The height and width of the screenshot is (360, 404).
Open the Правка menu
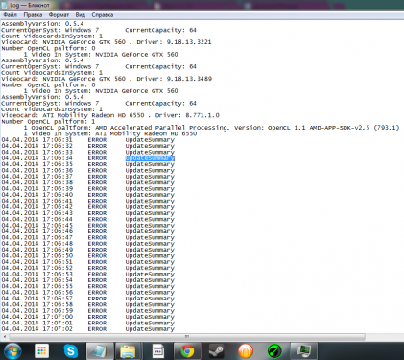33,15
